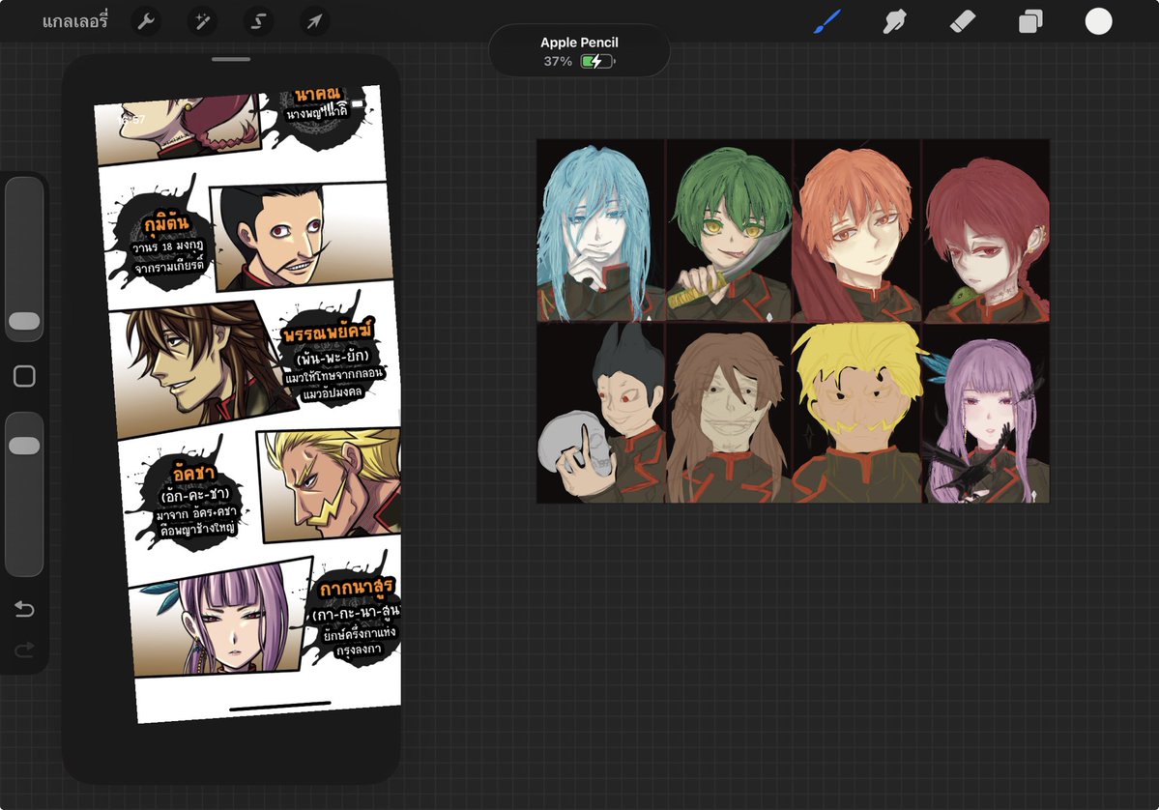Select the Selection S tool

[258, 21]
